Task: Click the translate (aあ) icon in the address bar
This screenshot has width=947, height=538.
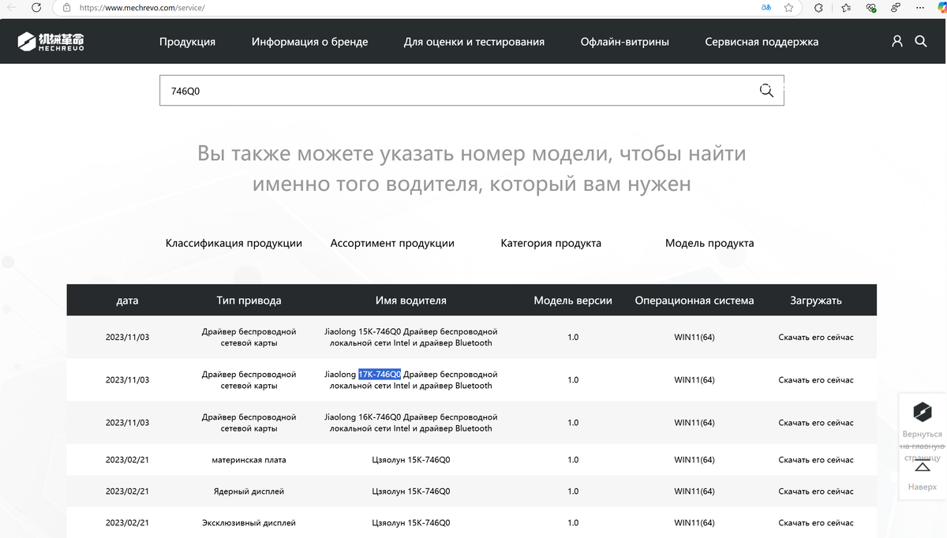Action: coord(765,9)
